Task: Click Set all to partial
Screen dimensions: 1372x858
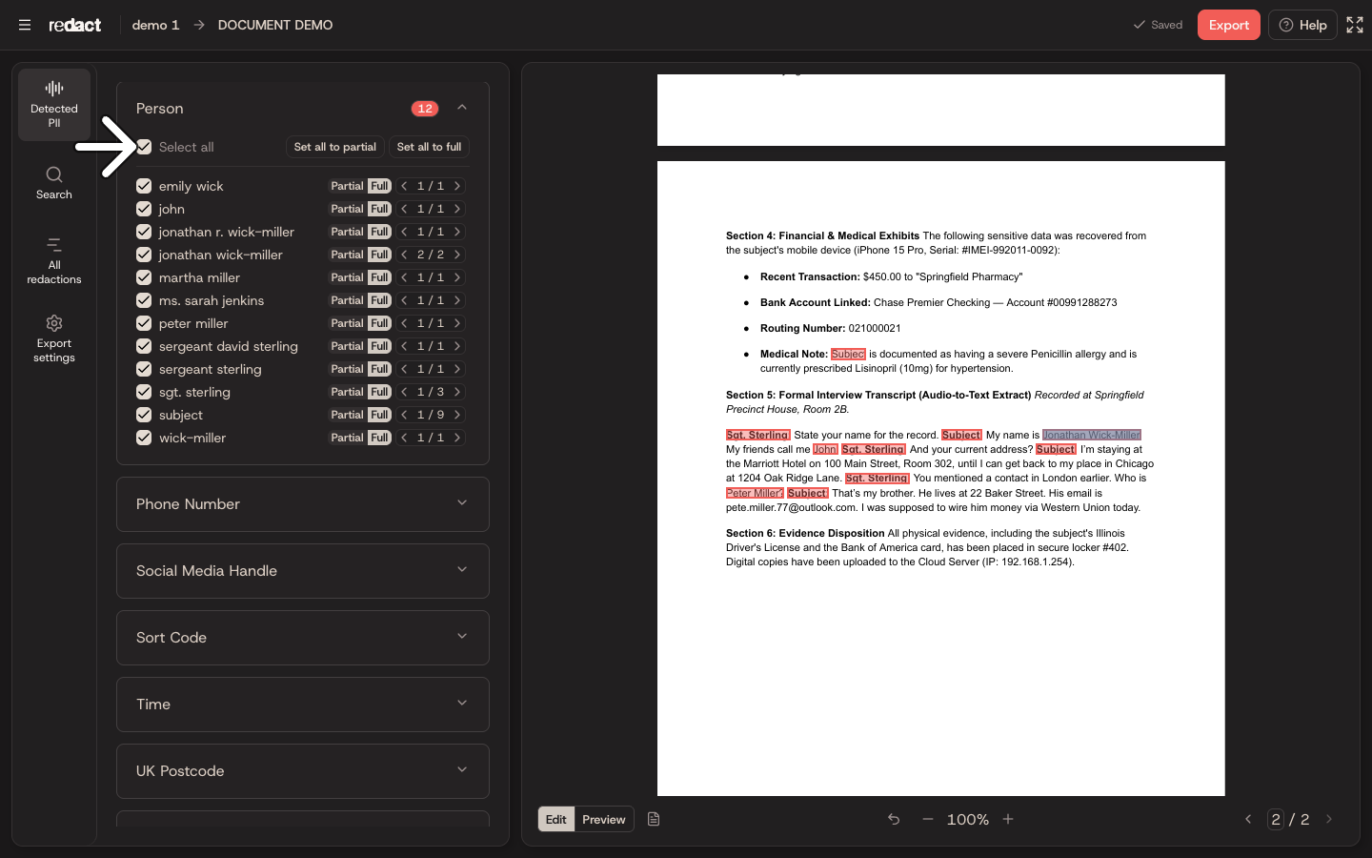Action: (x=335, y=147)
